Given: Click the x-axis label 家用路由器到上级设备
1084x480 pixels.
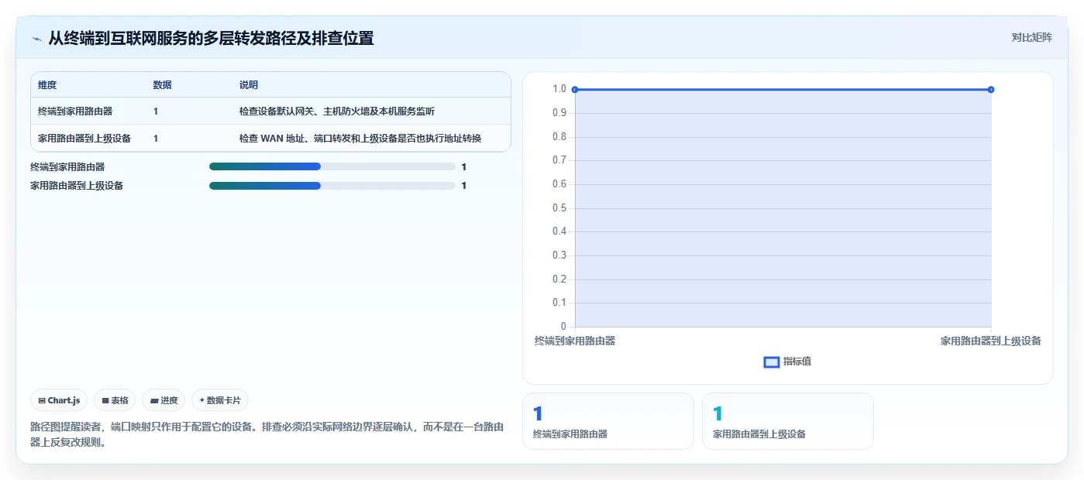Looking at the screenshot, I should 991,341.
